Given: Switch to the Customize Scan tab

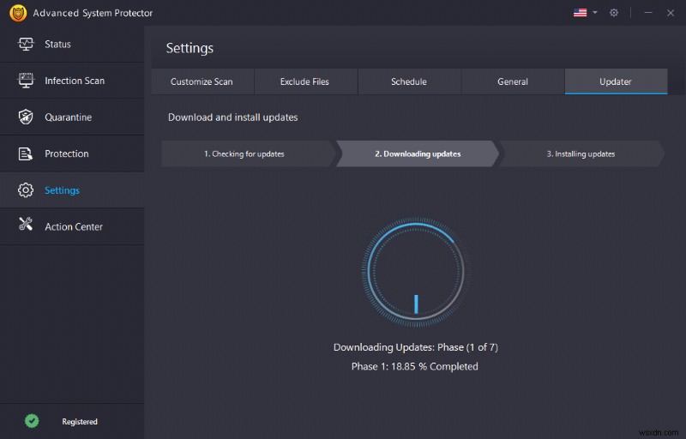Looking at the screenshot, I should (202, 81).
